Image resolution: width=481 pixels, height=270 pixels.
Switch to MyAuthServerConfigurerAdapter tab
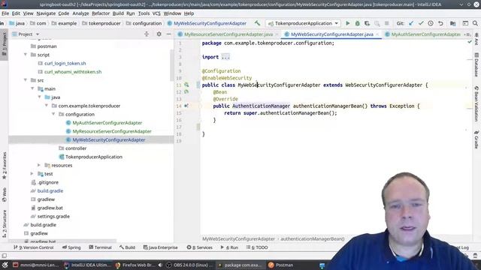pyautogui.click(x=425, y=34)
